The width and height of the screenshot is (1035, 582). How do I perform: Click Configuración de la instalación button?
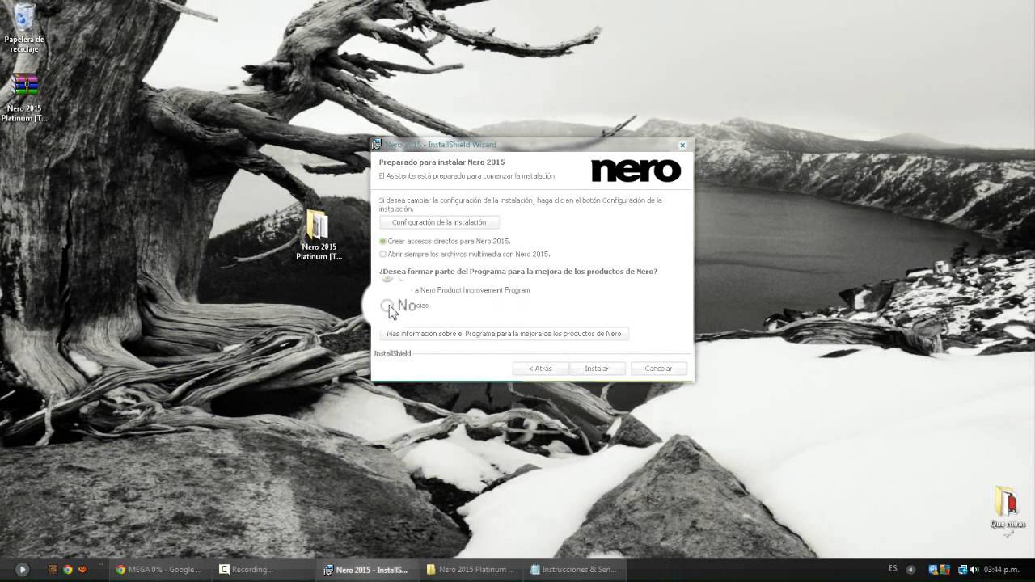click(x=439, y=222)
